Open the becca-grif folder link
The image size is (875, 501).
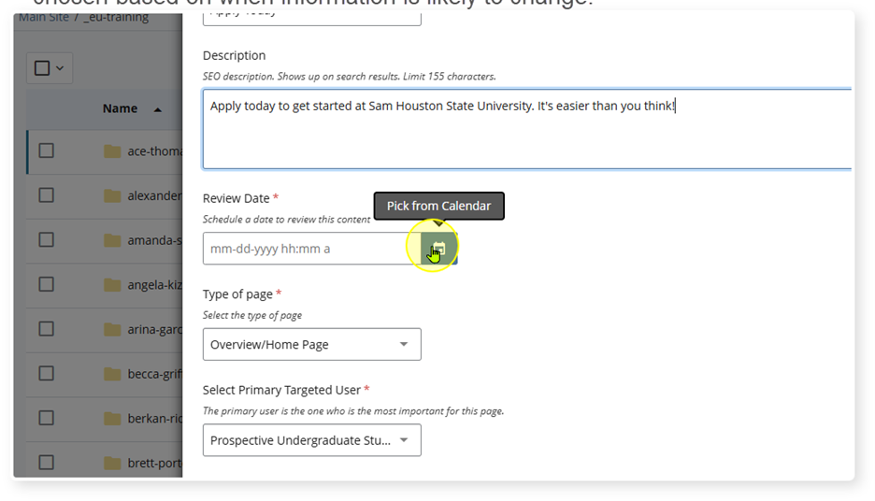point(154,375)
